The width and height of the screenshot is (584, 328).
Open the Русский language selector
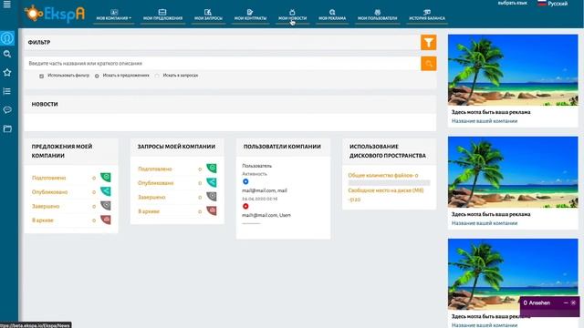tap(553, 4)
